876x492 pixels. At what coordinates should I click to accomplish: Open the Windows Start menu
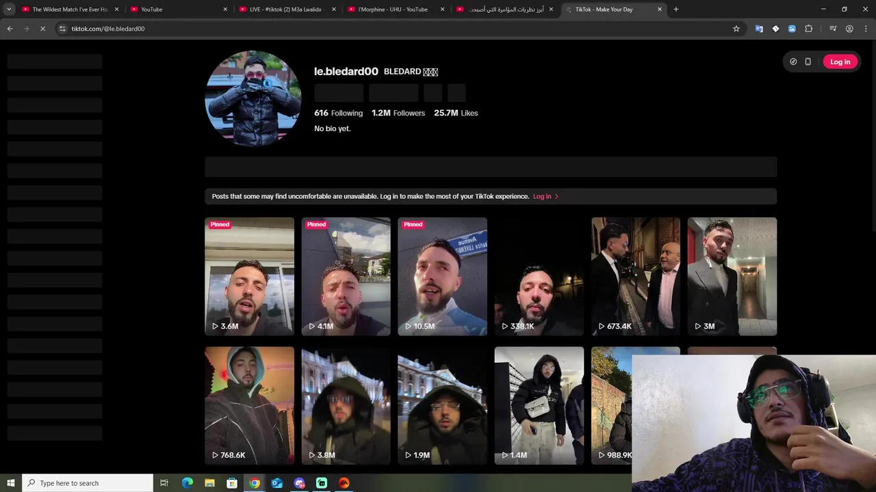11,483
